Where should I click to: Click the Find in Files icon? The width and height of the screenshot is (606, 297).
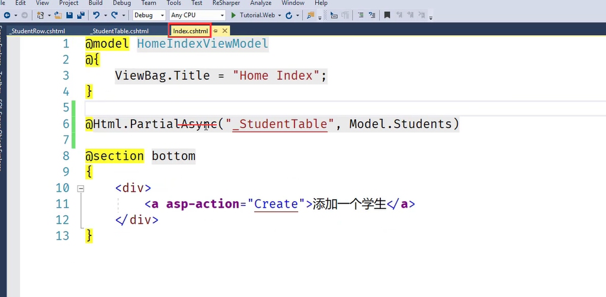[310, 15]
